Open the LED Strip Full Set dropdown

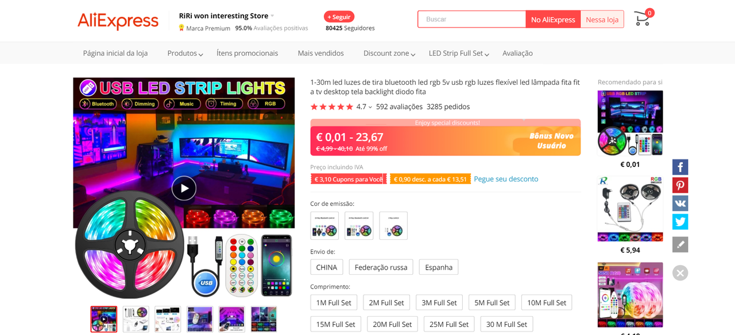459,53
